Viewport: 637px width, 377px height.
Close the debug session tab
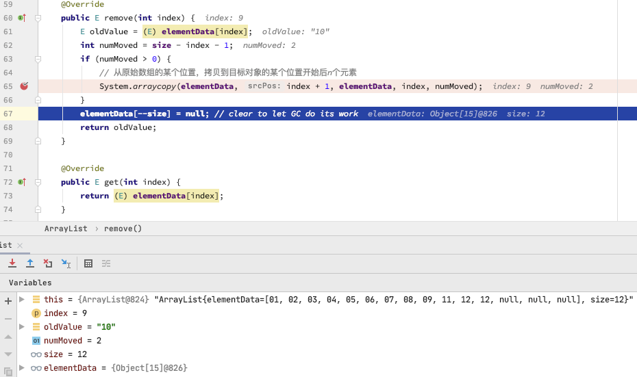click(19, 245)
